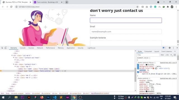Uncheck the color property checkbox
The height and width of the screenshot is (100, 179).
138,65
